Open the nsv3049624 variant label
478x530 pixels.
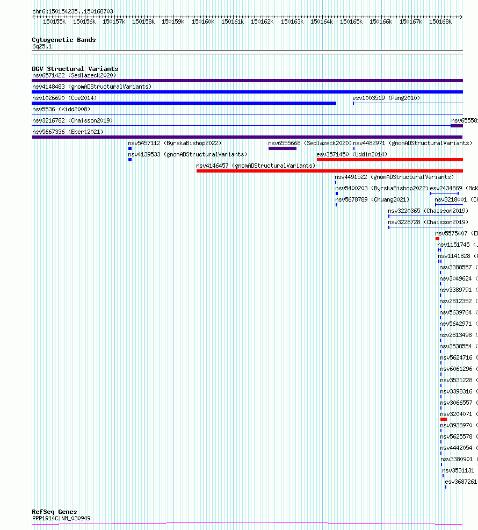(459, 279)
